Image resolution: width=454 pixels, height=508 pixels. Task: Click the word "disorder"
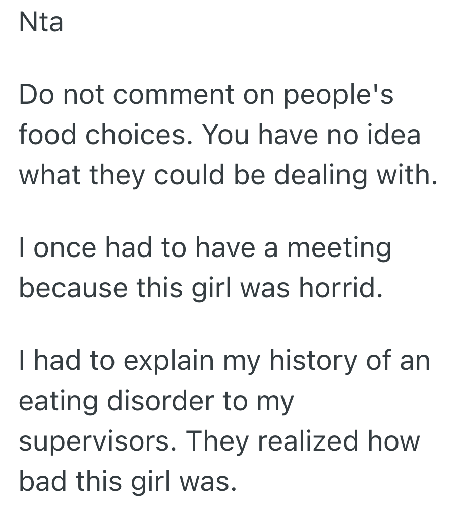[174, 402]
